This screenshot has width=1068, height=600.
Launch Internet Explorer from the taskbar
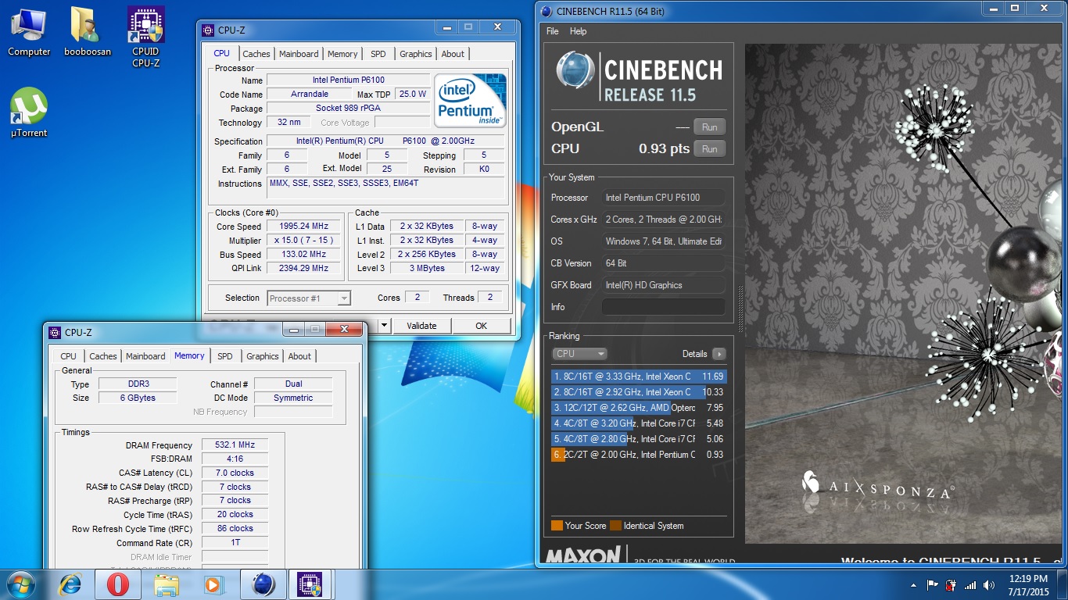pos(71,584)
